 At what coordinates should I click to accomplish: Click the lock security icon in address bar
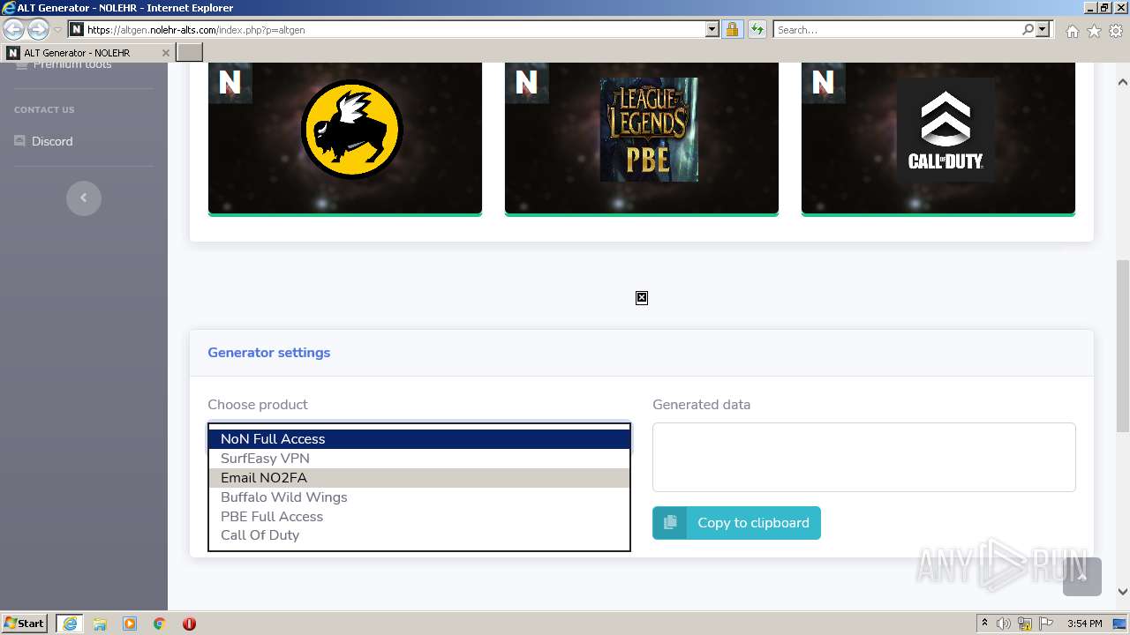(x=732, y=29)
